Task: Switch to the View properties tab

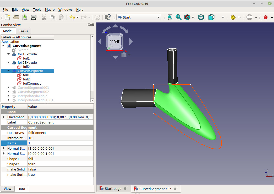Action: 7,189
